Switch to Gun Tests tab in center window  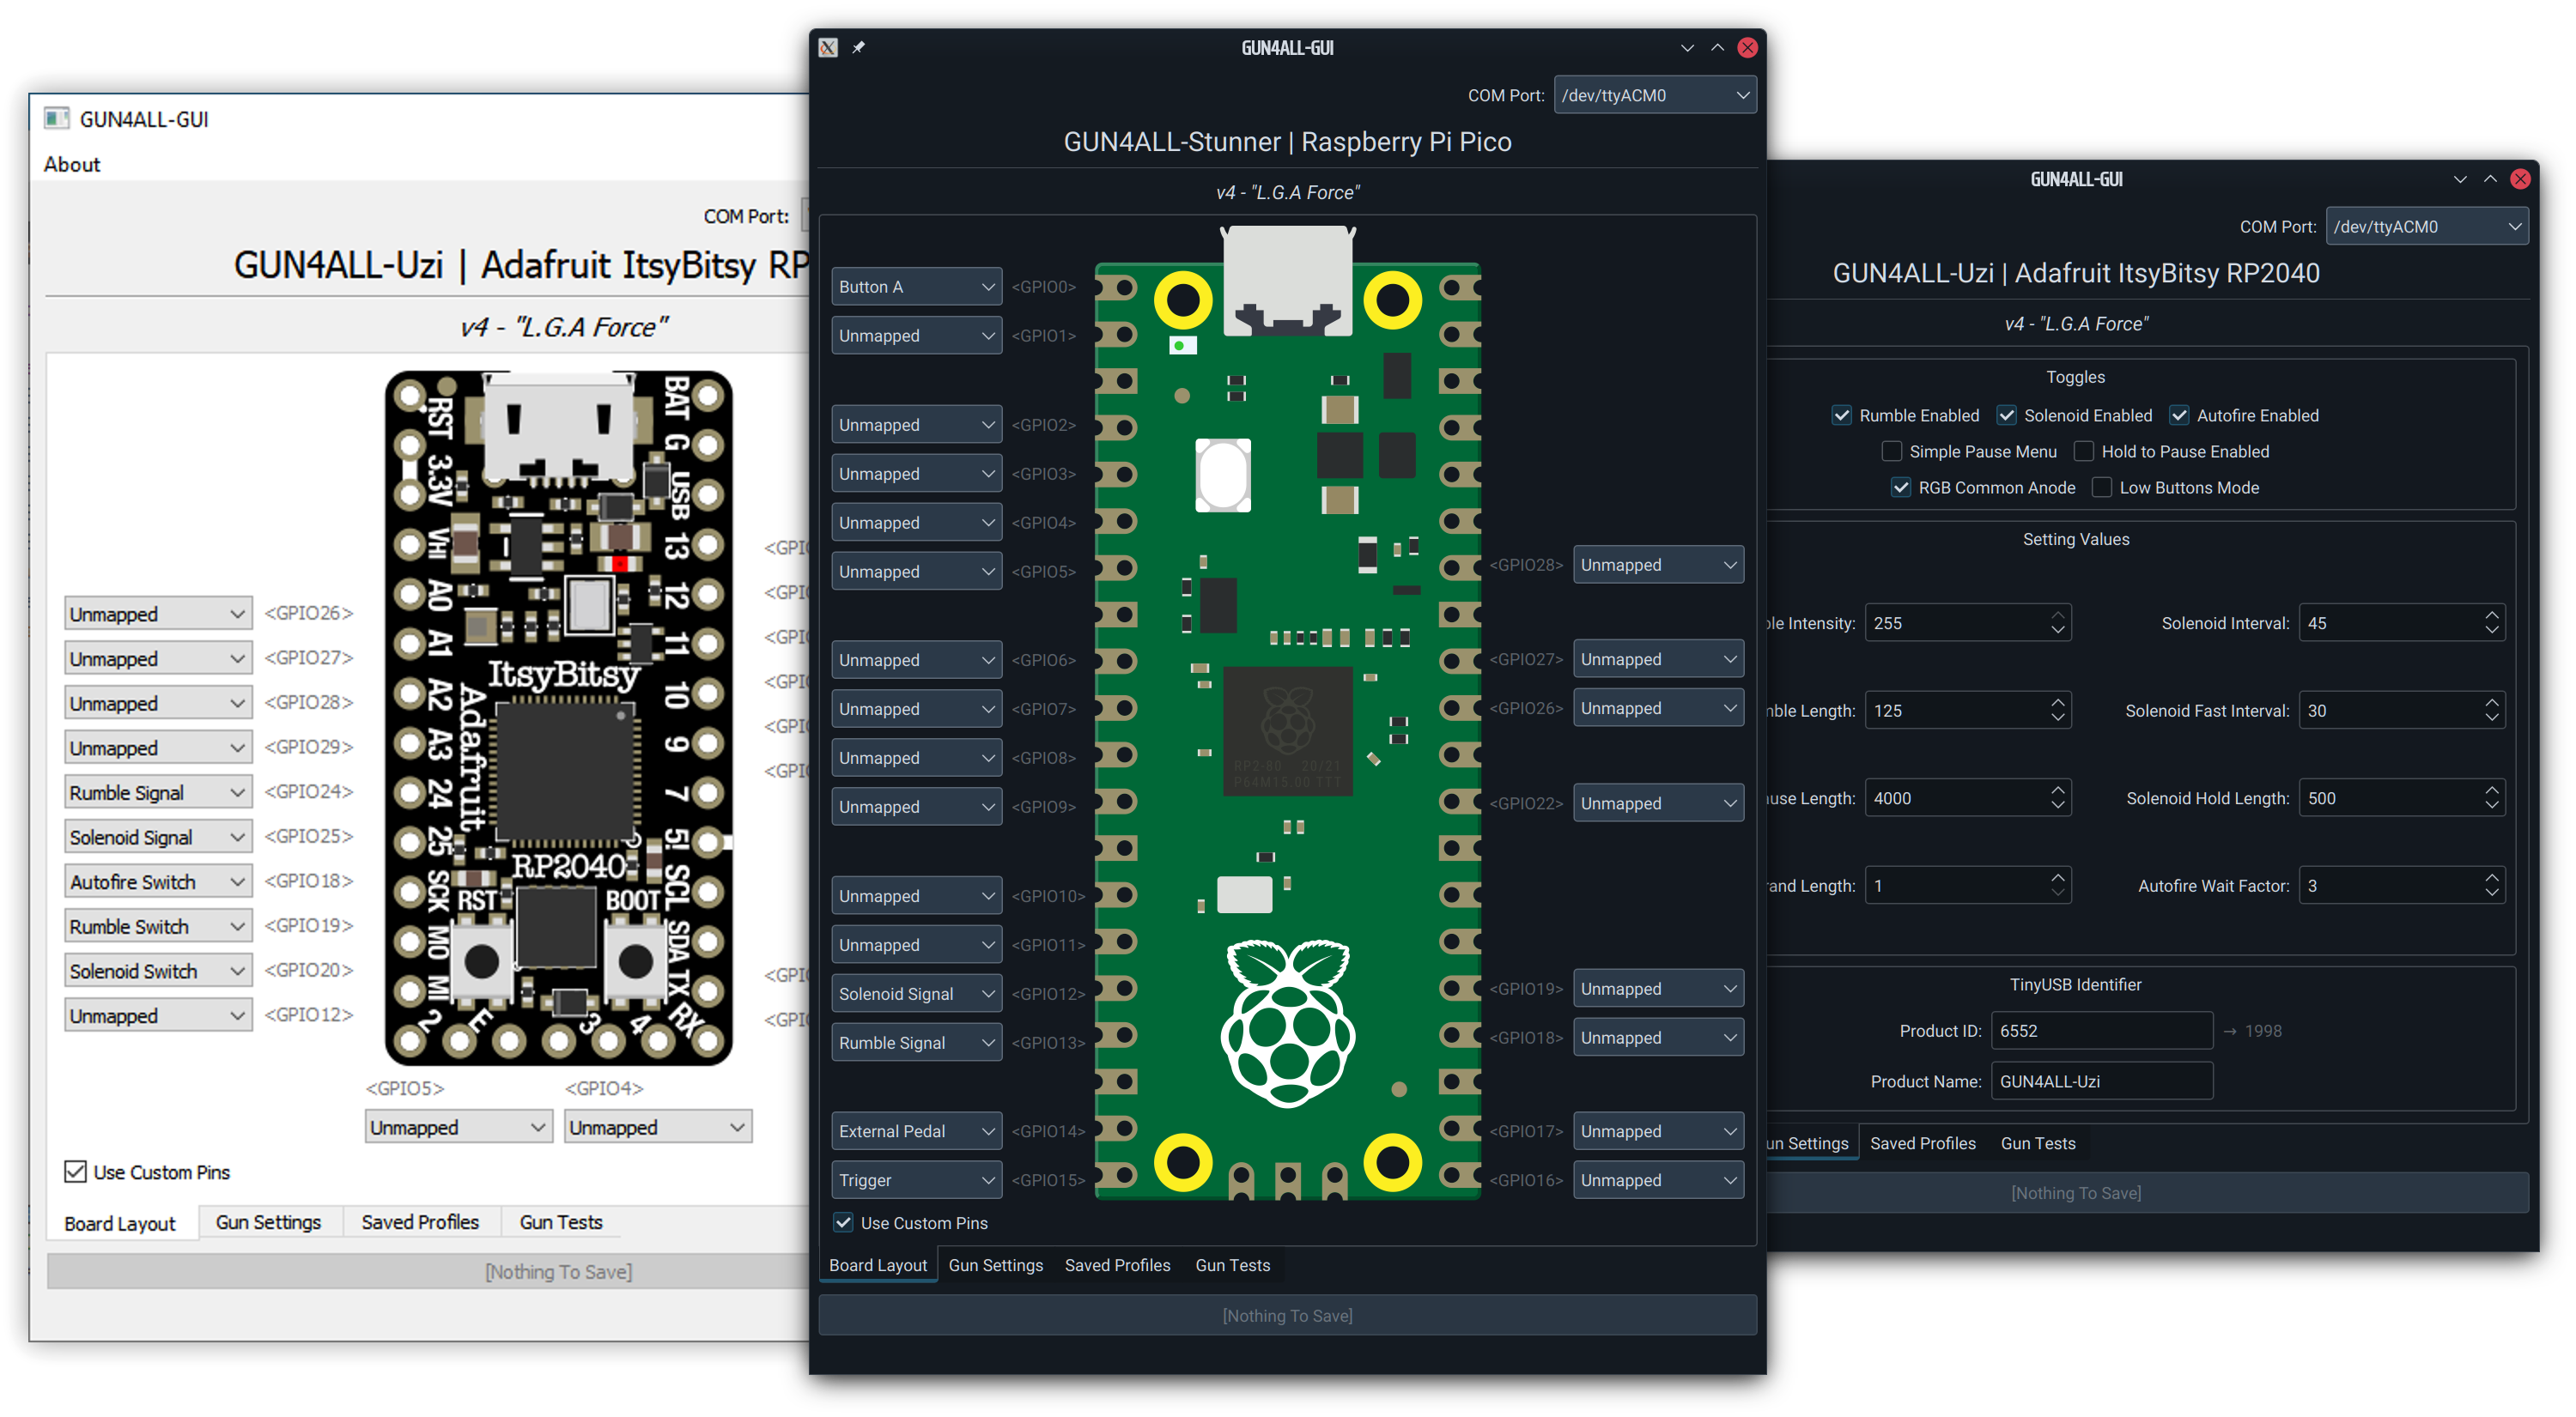click(x=1232, y=1265)
